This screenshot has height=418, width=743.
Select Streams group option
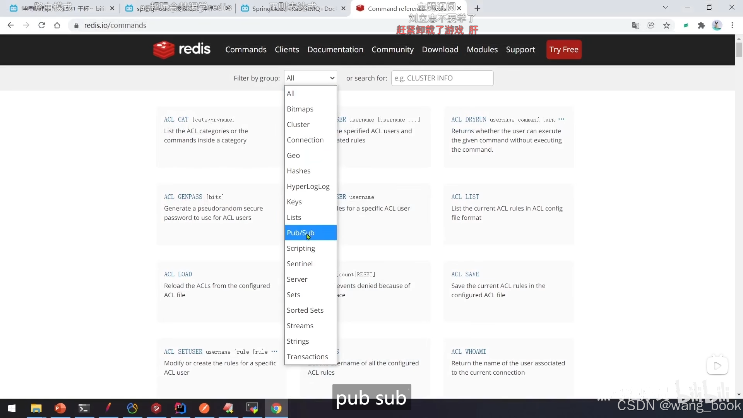click(311, 325)
